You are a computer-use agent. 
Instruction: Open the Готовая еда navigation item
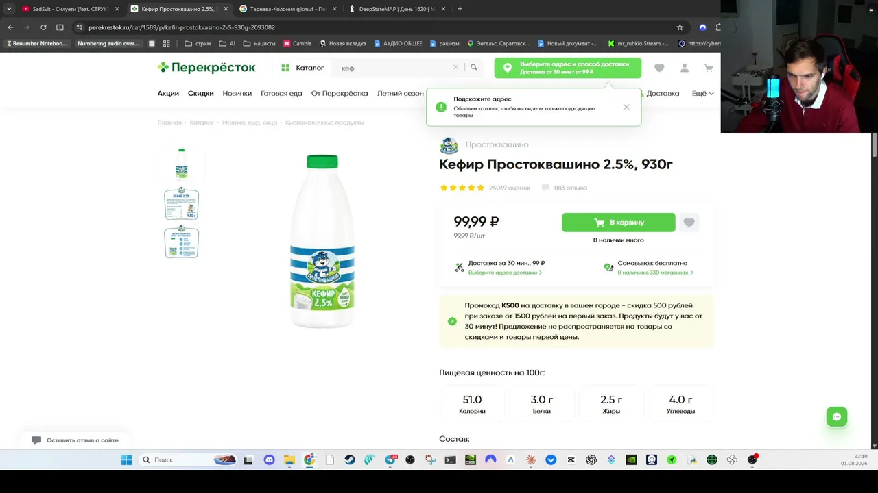pyautogui.click(x=281, y=93)
